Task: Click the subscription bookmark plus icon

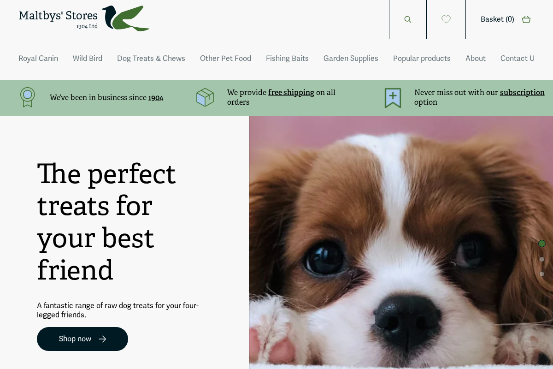Action: [x=393, y=98]
